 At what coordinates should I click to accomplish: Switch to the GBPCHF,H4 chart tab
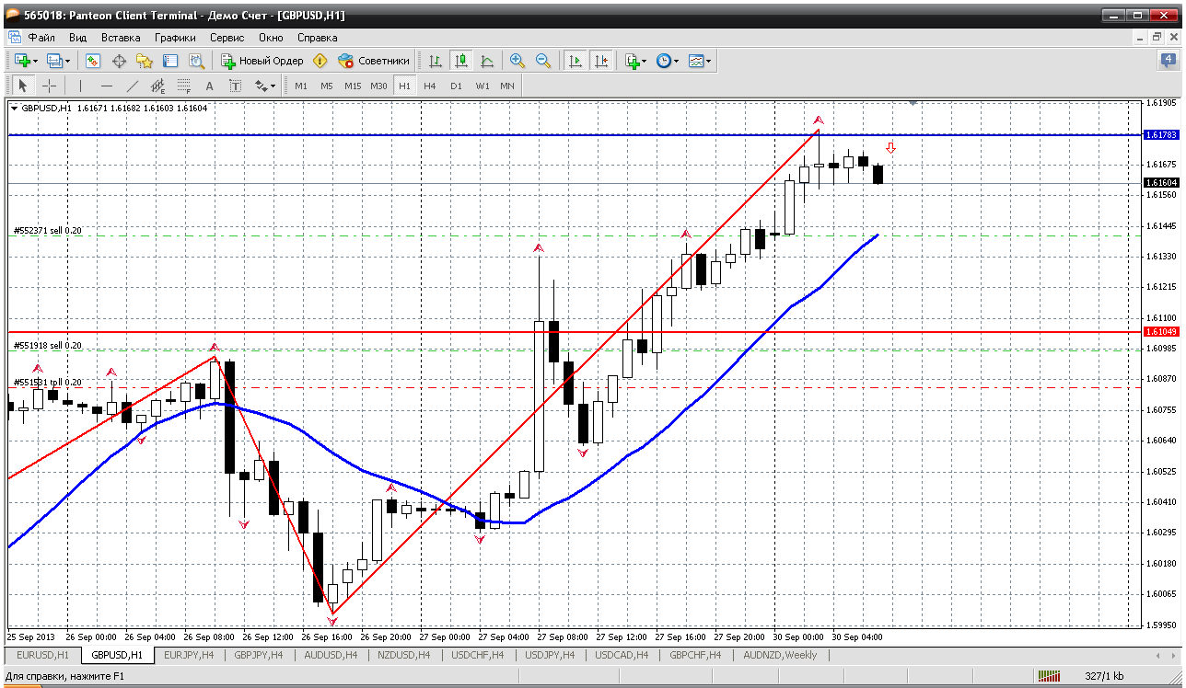695,656
